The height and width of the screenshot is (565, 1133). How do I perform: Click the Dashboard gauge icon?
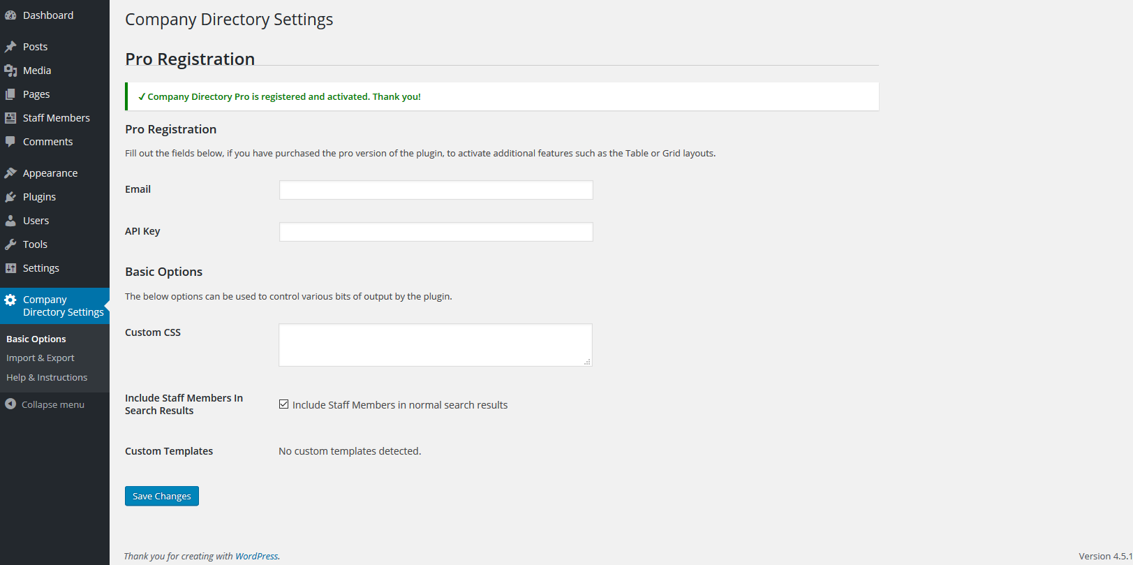[10, 15]
